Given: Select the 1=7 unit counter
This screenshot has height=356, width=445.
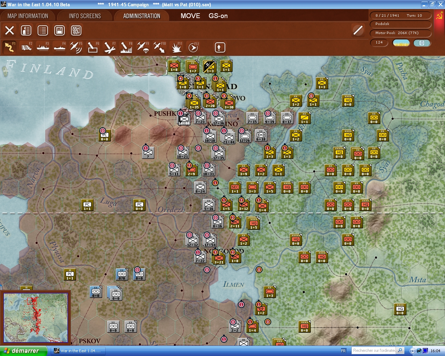Looking at the screenshot, I should pyautogui.click(x=193, y=67).
